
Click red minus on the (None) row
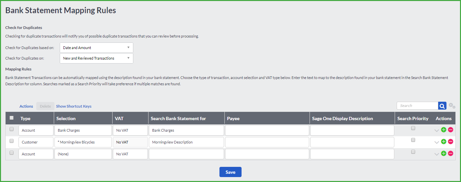[x=450, y=153]
